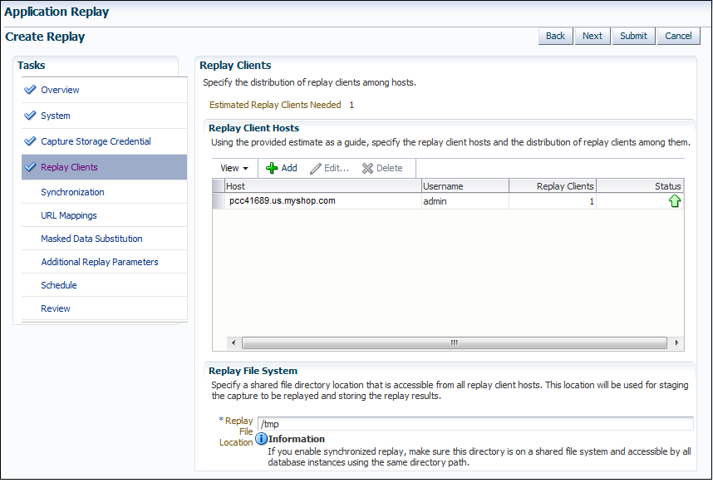The width and height of the screenshot is (713, 483).
Task: Click the table's select-all corner cell
Action: click(219, 186)
